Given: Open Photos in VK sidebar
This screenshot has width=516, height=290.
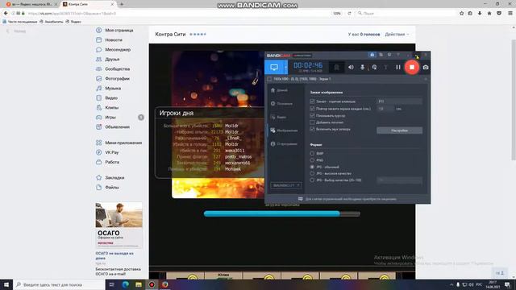Looking at the screenshot, I should (117, 79).
